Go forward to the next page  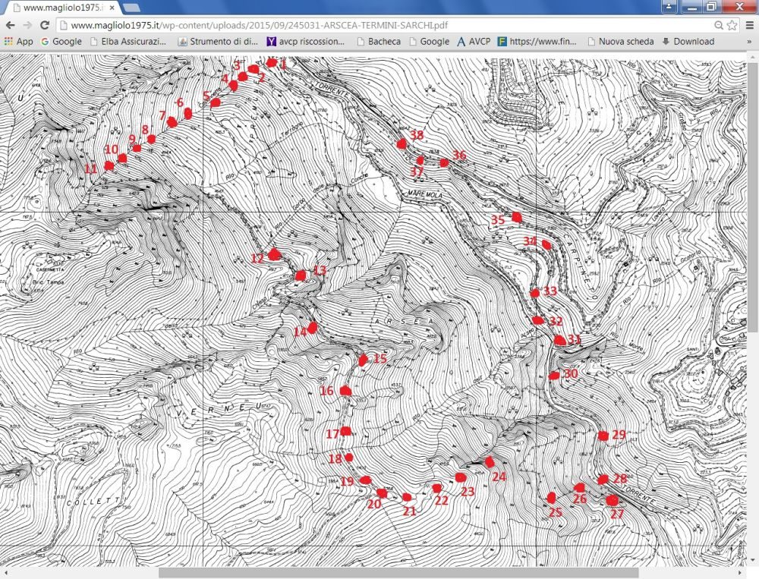coord(27,25)
